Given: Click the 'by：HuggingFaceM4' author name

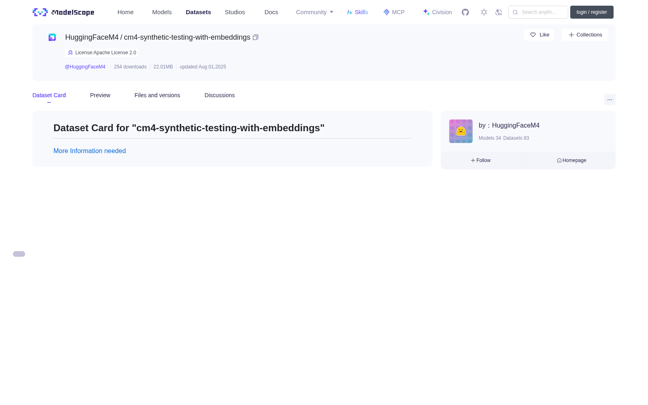Looking at the screenshot, I should 509,126.
